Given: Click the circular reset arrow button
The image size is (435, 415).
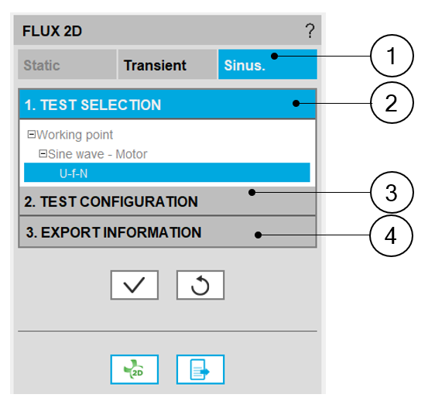Looking at the screenshot, I should coord(200,285).
